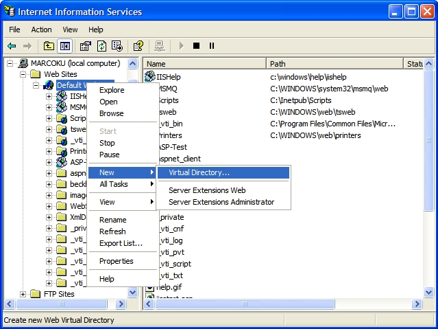
Task: Choose Server Extensions Administrator from submenu
Action: [223, 202]
